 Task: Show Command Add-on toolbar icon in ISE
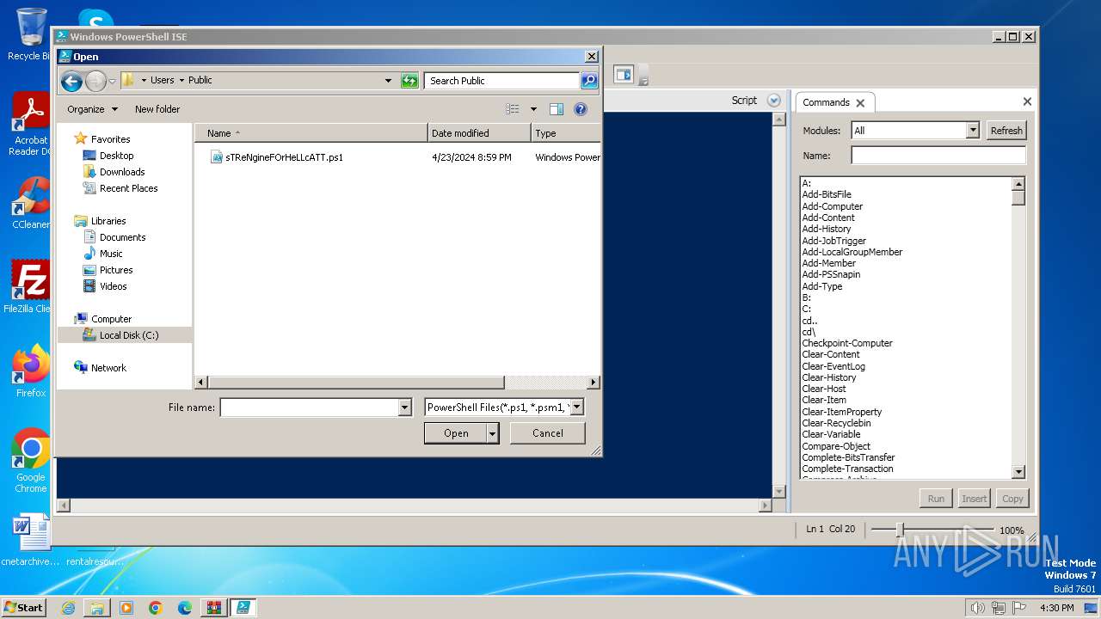pyautogui.click(x=624, y=75)
